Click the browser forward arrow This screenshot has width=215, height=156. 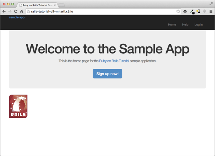click(10, 11)
